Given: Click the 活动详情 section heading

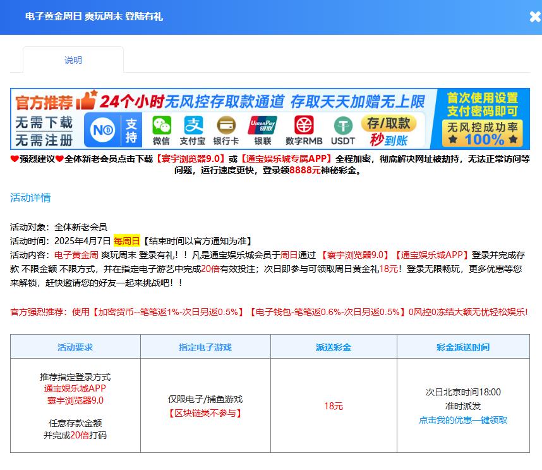Looking at the screenshot, I should click(x=30, y=198).
